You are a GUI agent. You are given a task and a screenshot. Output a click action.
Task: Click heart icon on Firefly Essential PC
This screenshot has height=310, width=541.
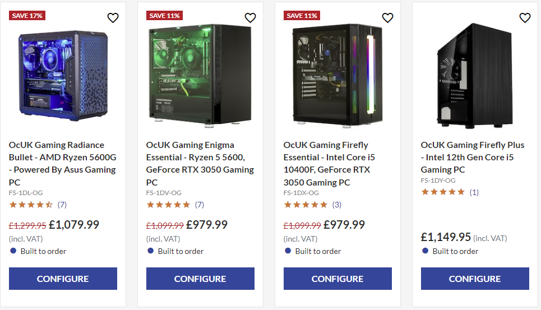[x=387, y=18]
